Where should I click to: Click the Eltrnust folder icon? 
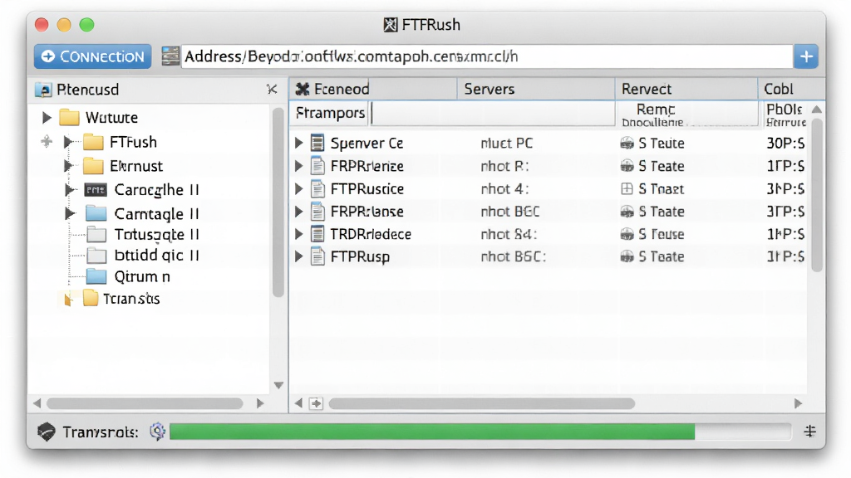pyautogui.click(x=93, y=166)
